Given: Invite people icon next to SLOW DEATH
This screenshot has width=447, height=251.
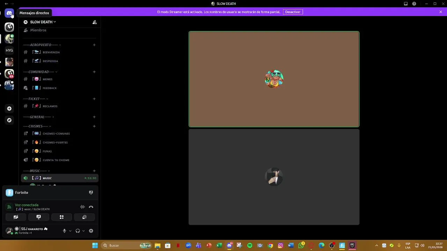Looking at the screenshot, I should point(94,22).
